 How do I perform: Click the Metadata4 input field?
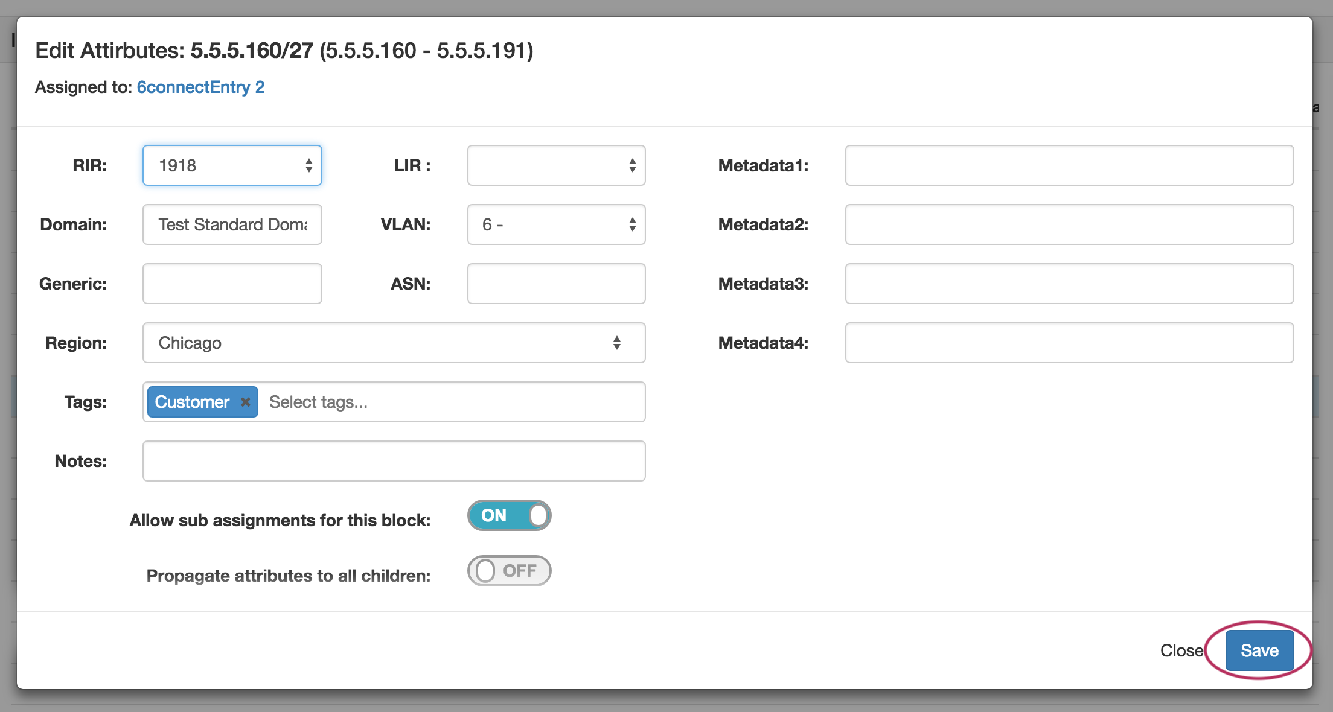pyautogui.click(x=1069, y=343)
